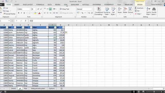Open Sort & Filter options
Screen dimensions: 165x93
click(x=148, y=11)
